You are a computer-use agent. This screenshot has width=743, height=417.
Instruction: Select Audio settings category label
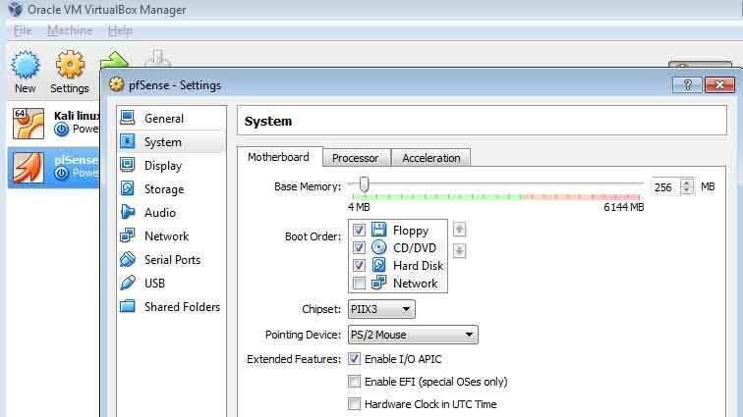[x=160, y=213]
